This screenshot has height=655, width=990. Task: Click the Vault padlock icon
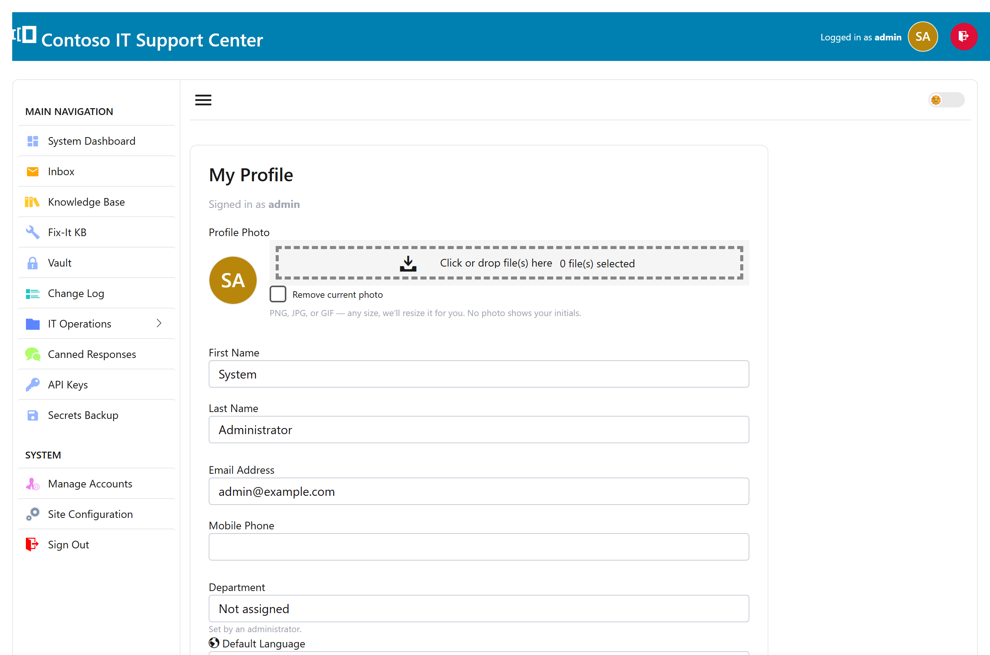[x=33, y=263]
